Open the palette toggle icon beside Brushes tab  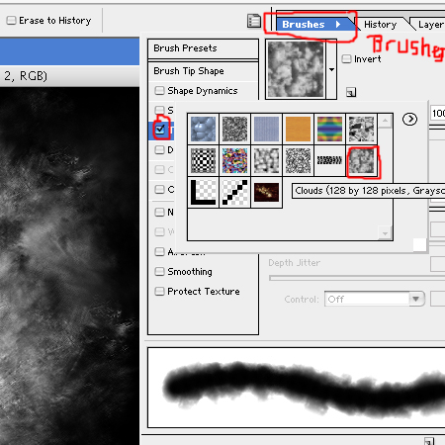tap(254, 21)
